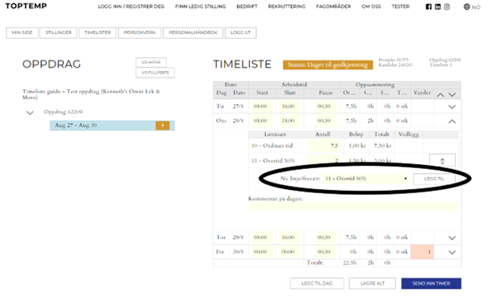
Task: Click the Lønnsart column header
Action: point(275,134)
